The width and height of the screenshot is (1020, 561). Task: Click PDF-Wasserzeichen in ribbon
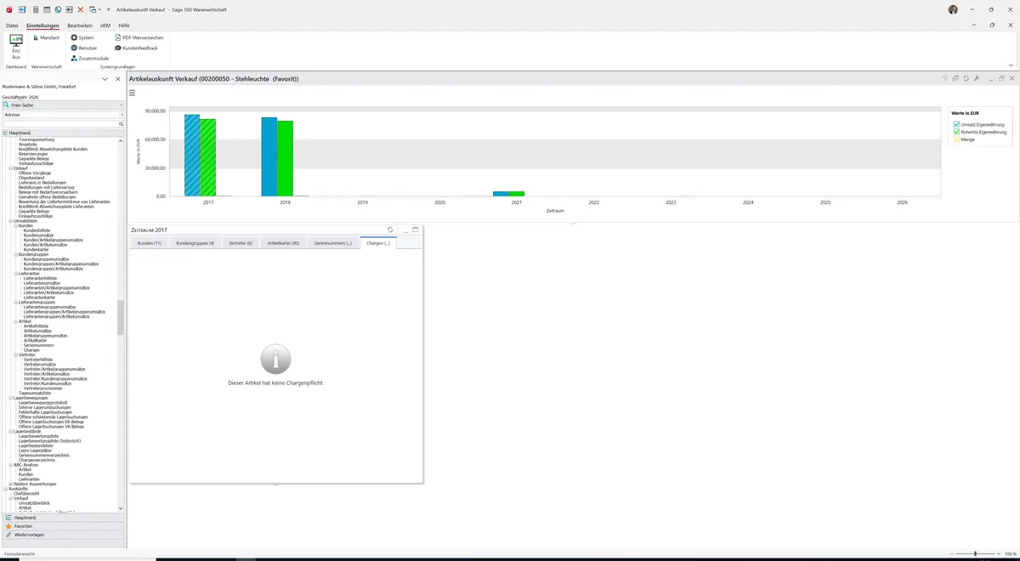point(139,37)
